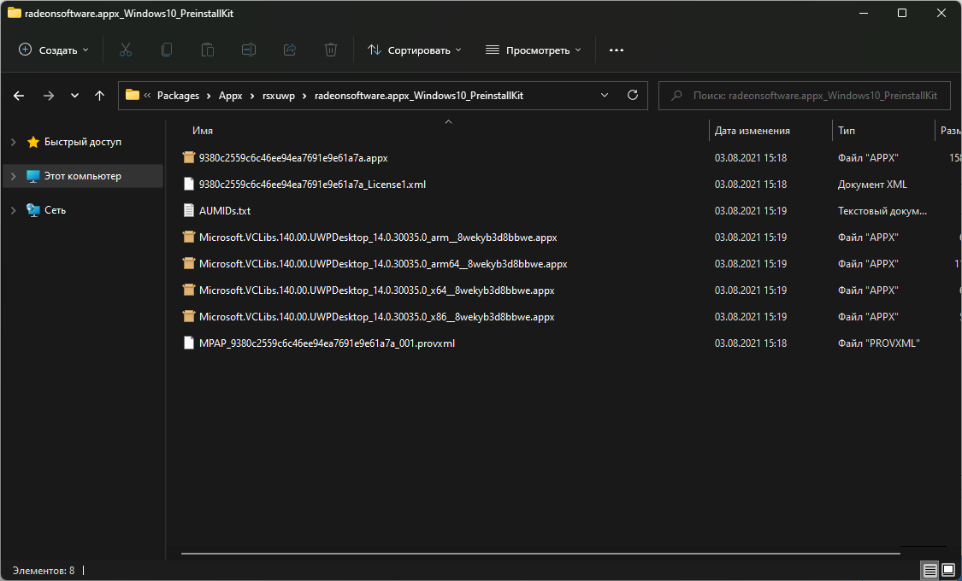Viewport: 962px width, 581px height.
Task: Click the horizontal scrollbar at bottom of file list
Action: tap(540, 554)
